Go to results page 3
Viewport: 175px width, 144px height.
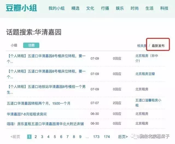tap(42, 137)
